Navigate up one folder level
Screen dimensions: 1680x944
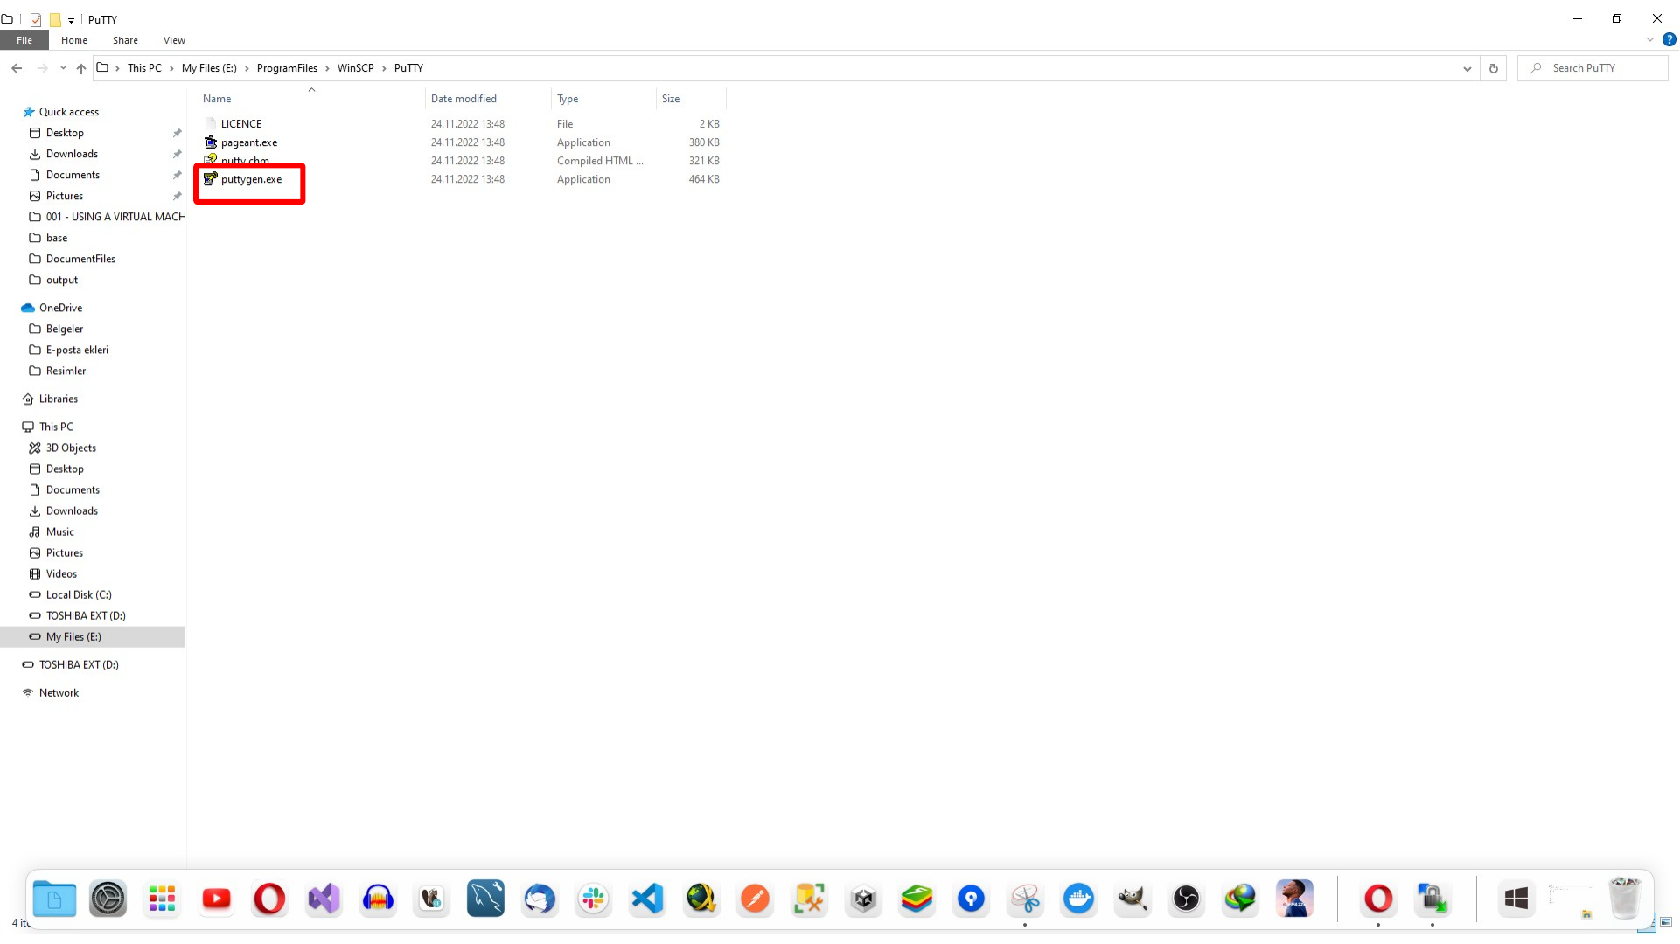81,68
